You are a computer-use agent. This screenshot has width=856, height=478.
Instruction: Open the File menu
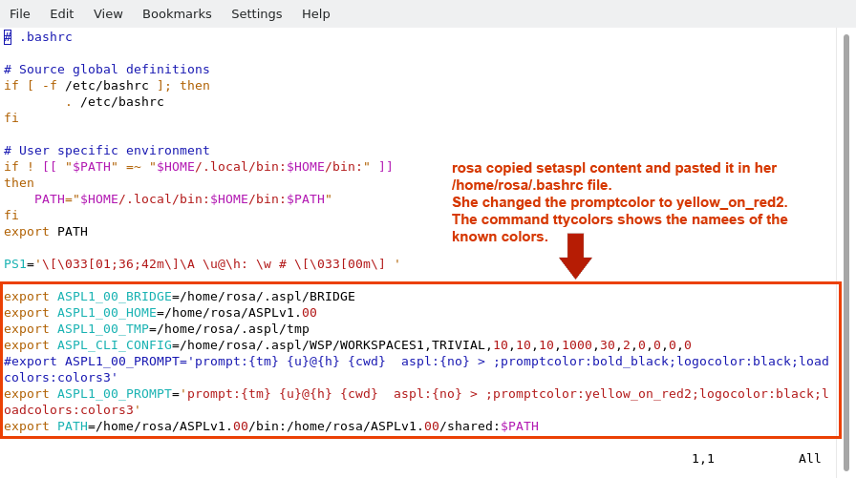(20, 13)
